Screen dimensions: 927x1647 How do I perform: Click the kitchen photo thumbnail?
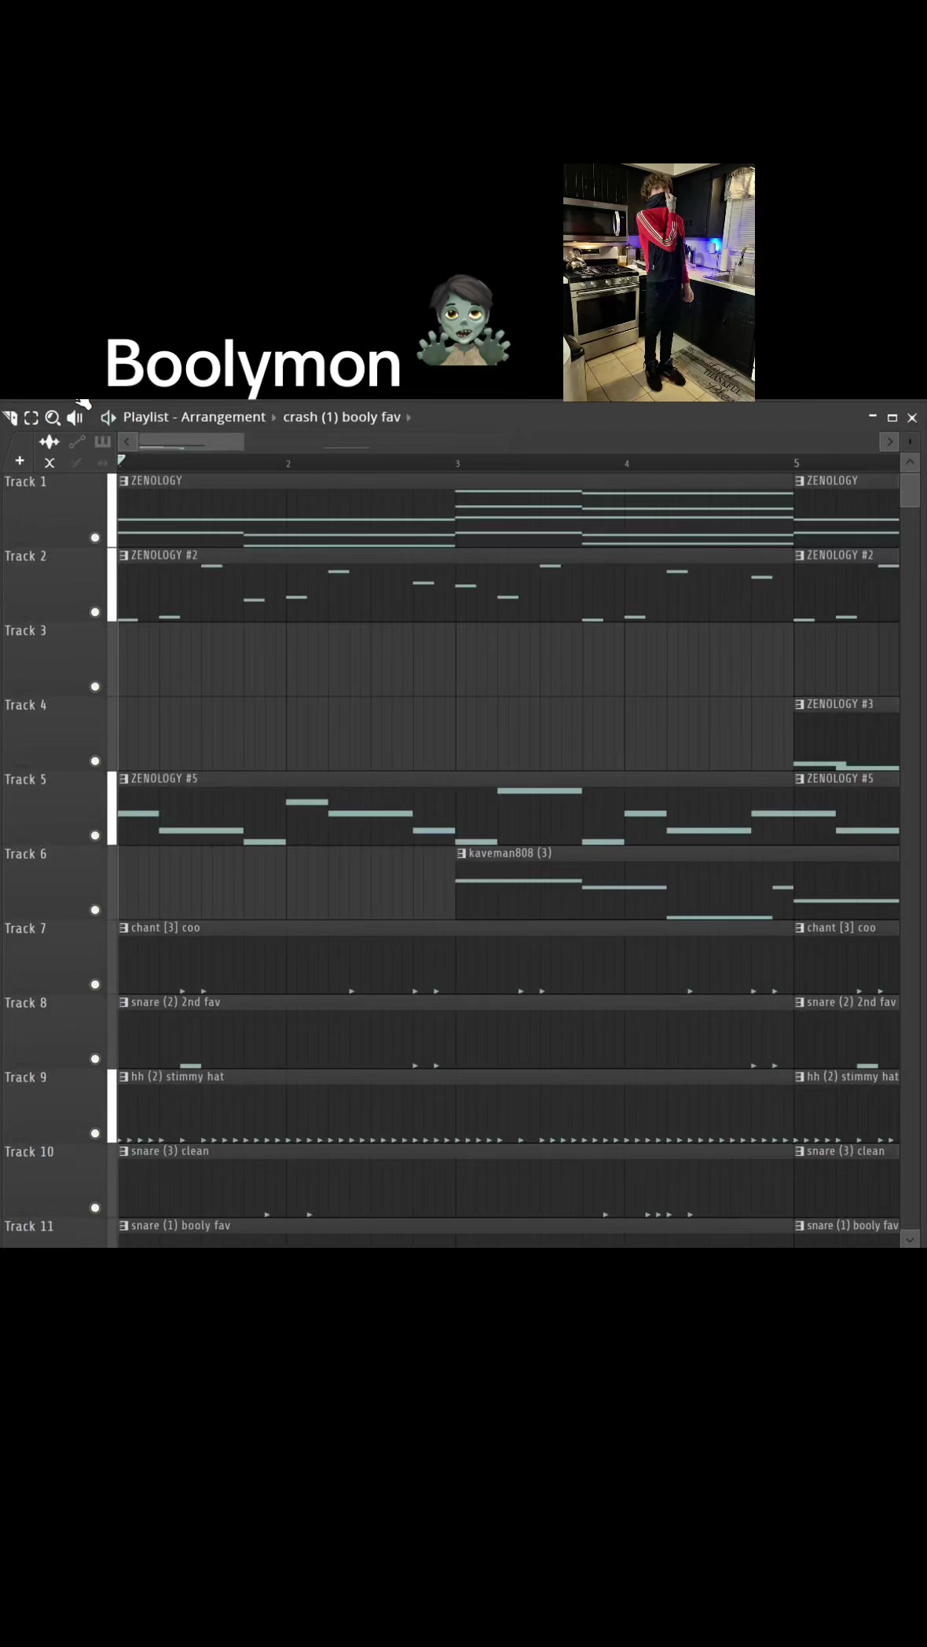[x=659, y=282]
